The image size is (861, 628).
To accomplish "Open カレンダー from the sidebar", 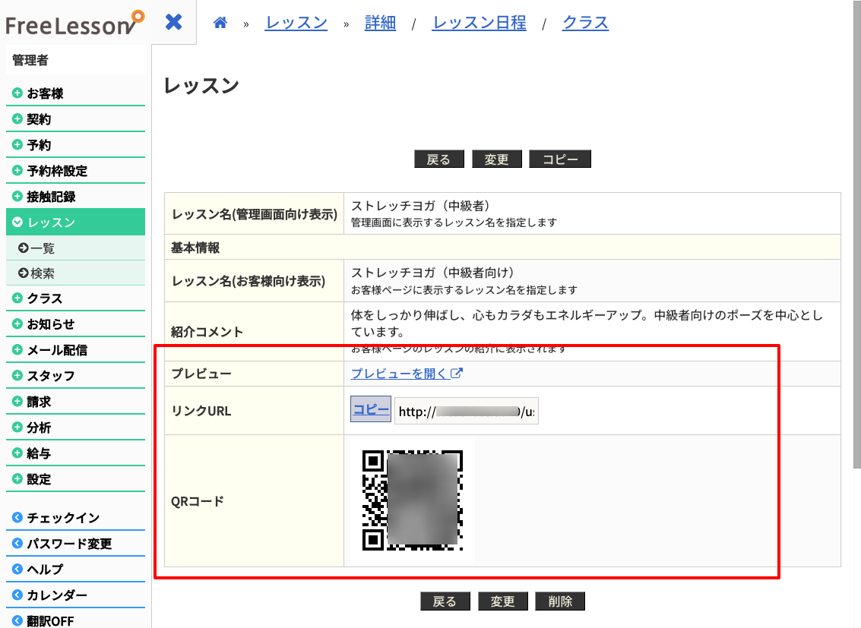I will (57, 595).
